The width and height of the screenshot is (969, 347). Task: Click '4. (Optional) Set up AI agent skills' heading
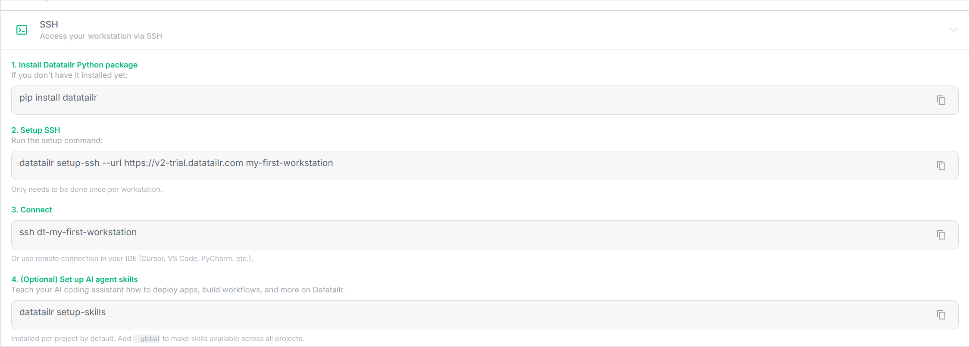(x=75, y=279)
